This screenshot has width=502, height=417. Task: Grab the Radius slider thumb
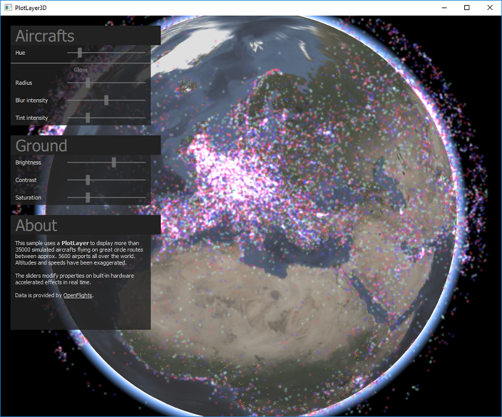point(88,83)
